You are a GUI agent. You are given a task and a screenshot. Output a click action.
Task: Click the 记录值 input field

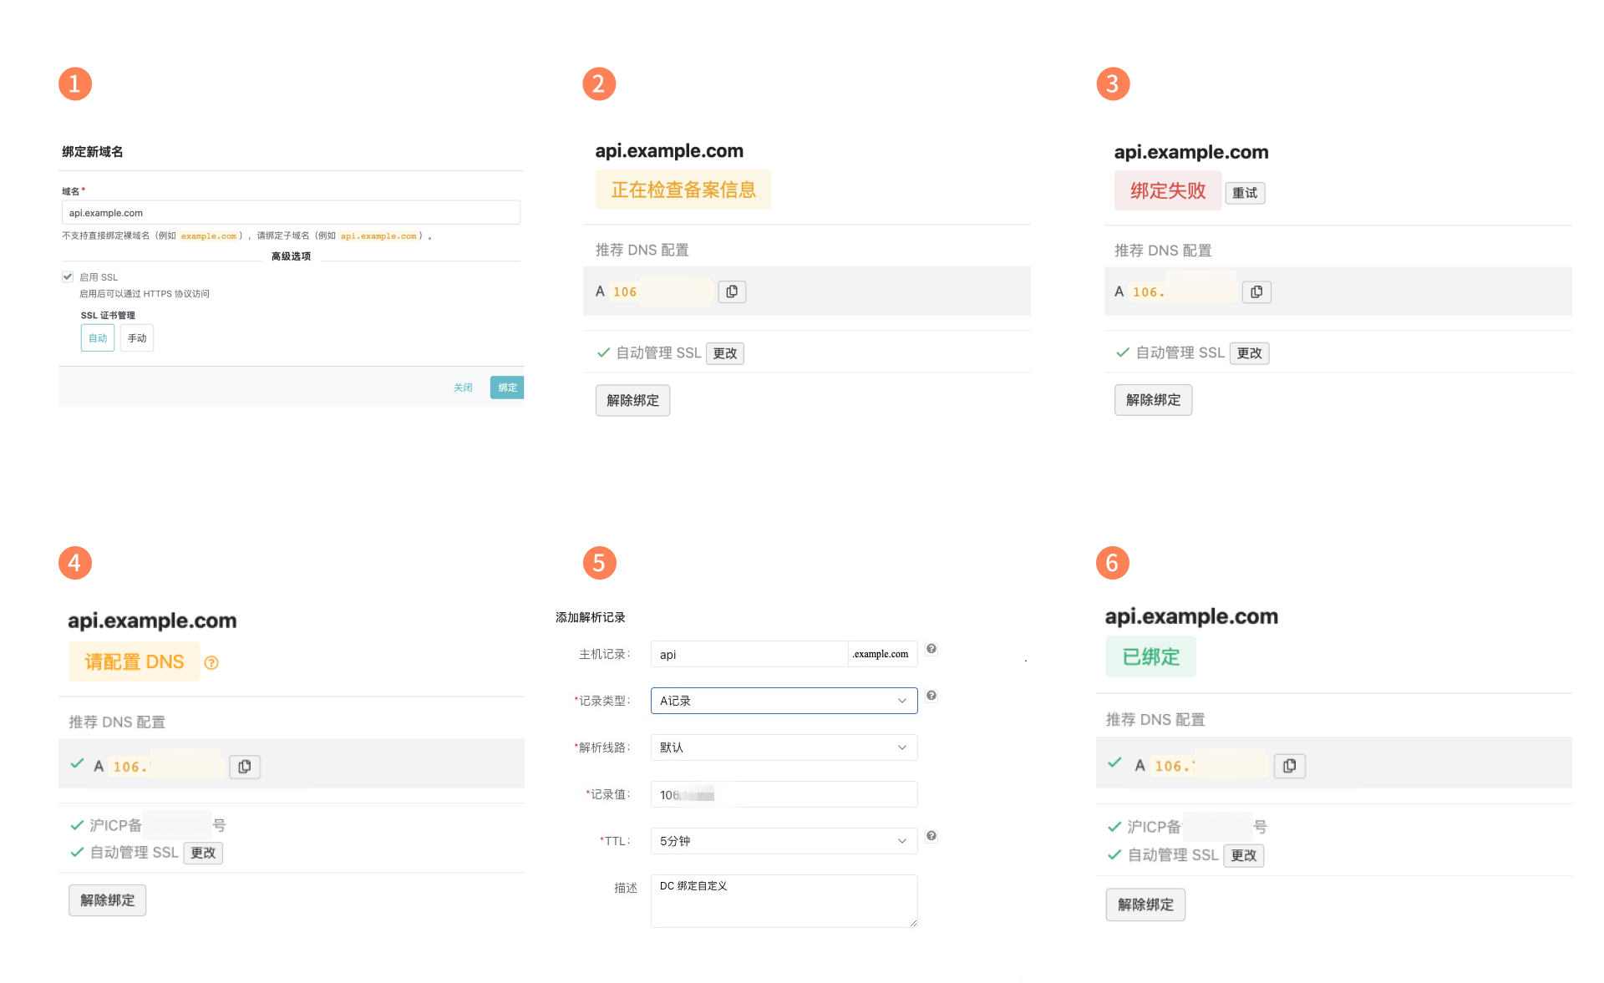(x=783, y=794)
